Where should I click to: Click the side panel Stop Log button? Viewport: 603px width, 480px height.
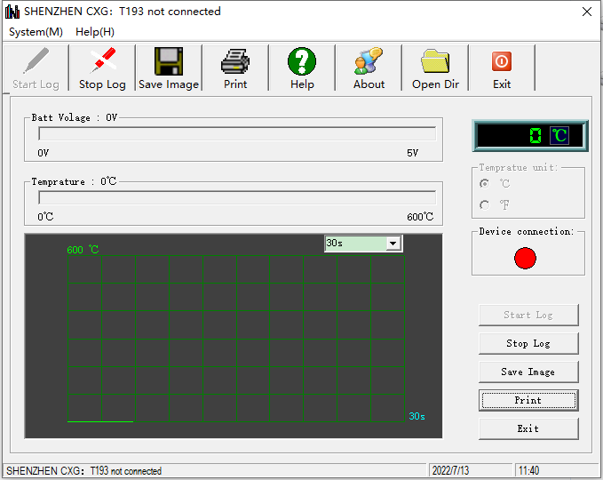(528, 343)
